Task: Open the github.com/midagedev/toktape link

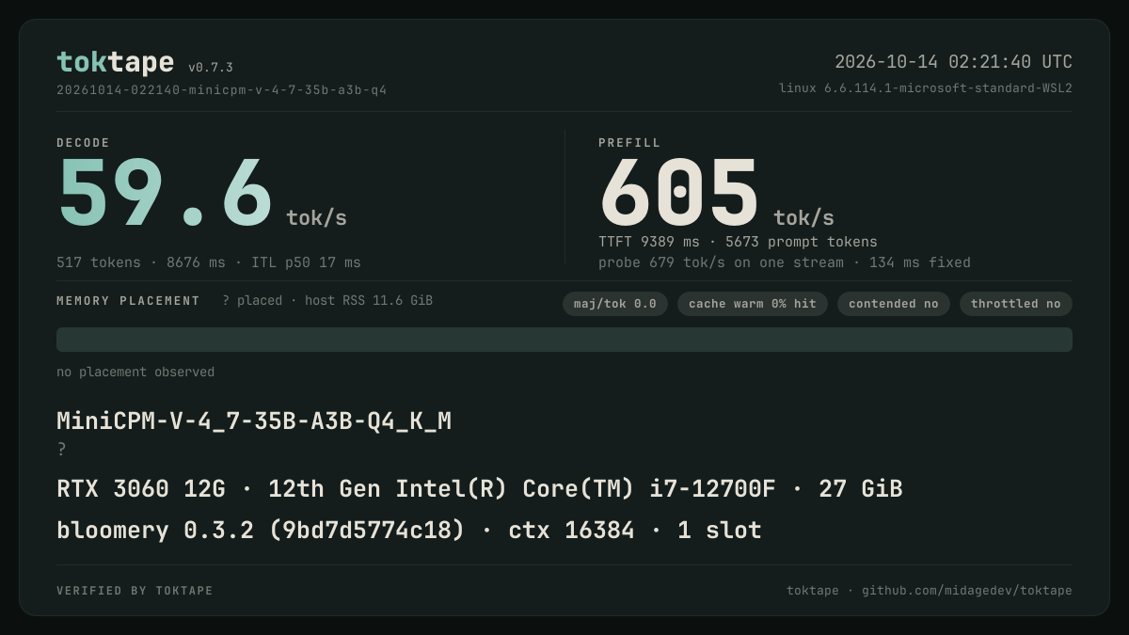Action: point(967,591)
